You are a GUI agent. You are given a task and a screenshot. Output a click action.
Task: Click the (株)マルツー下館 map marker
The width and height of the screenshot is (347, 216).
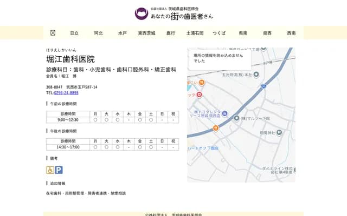pos(236,118)
